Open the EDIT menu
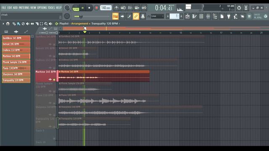 (10, 8)
